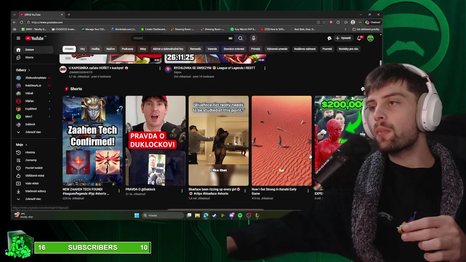Select the Podcasty filter chip

tap(127, 49)
